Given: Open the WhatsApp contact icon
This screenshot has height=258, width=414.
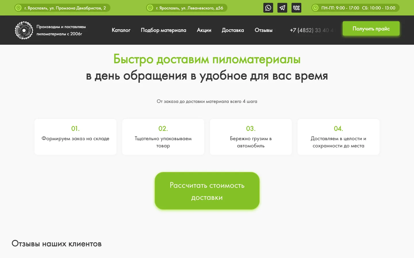Looking at the screenshot, I should 268,8.
